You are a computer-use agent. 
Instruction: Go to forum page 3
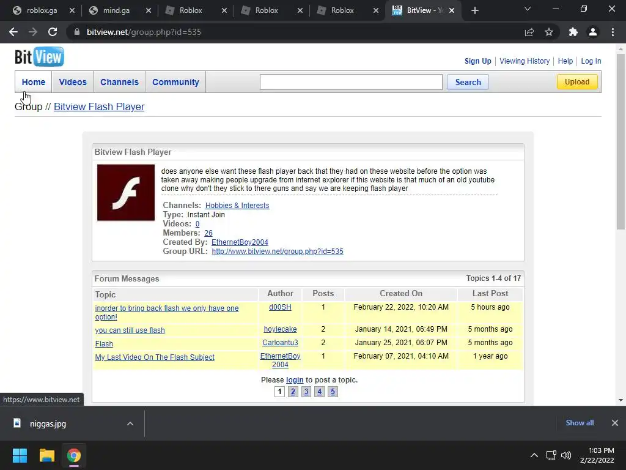306,392
